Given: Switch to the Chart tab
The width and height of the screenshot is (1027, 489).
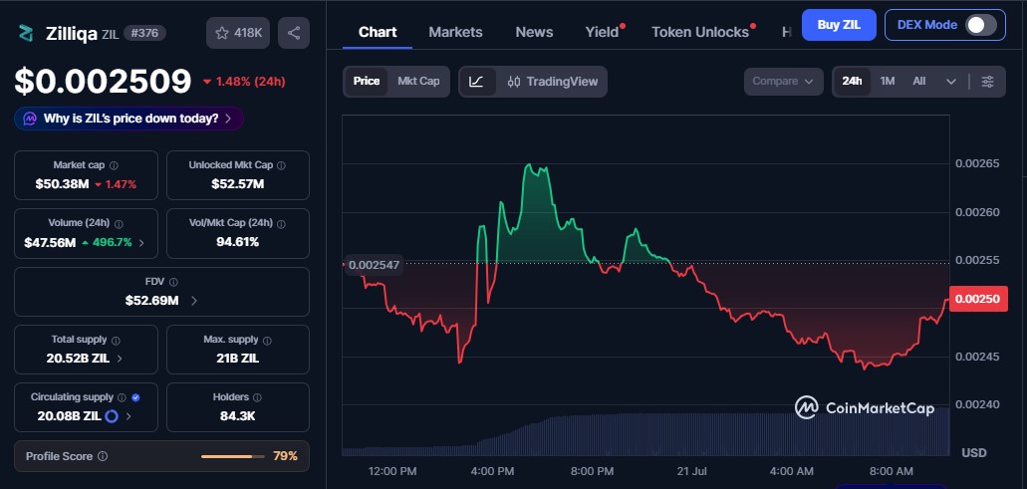Looking at the screenshot, I should [378, 32].
